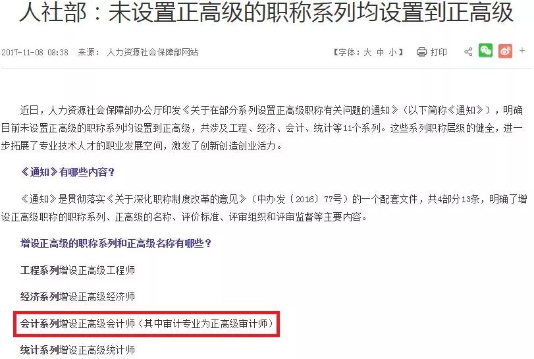Click the share icon beside the WeChat icon
This screenshot has width=534, height=359.
[x=468, y=52]
